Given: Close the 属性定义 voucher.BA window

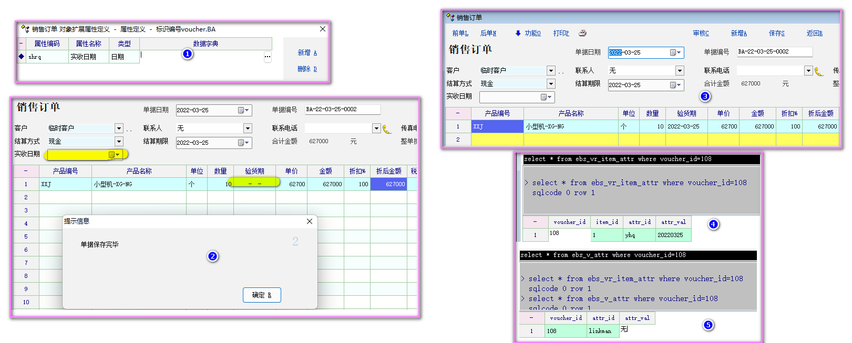Looking at the screenshot, I should point(323,29).
